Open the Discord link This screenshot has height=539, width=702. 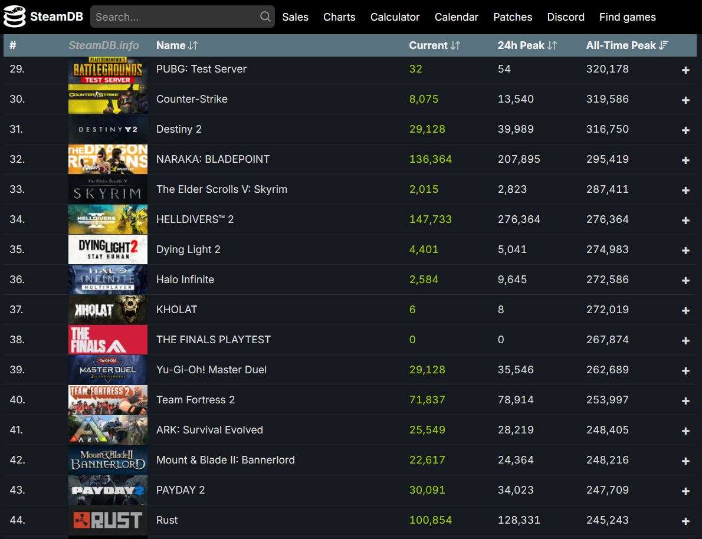566,17
